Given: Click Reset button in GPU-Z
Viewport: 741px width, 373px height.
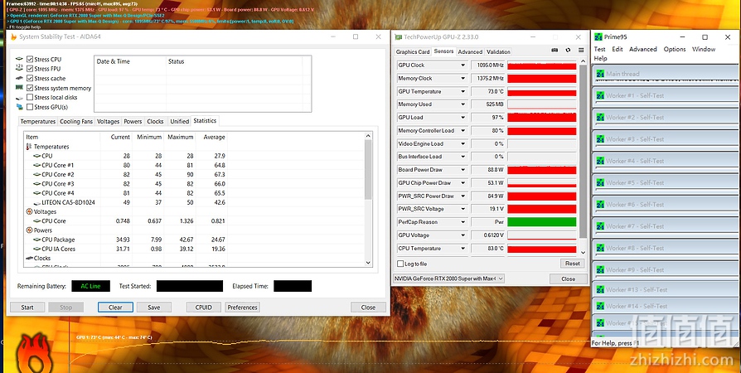Looking at the screenshot, I should (572, 264).
